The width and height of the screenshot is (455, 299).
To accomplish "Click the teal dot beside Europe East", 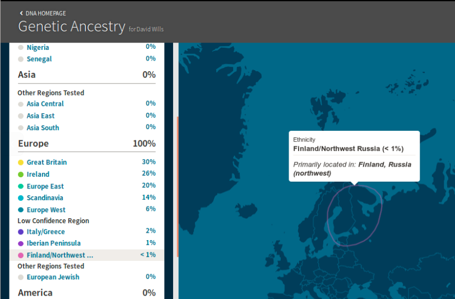I will [21, 186].
